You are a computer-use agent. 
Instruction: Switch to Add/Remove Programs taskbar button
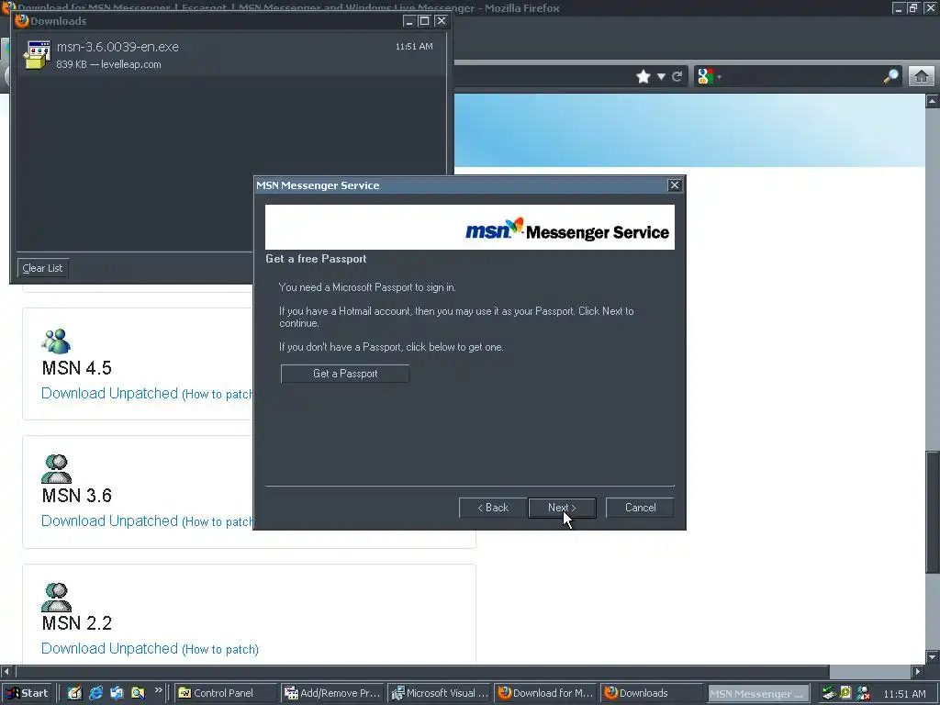331,693
